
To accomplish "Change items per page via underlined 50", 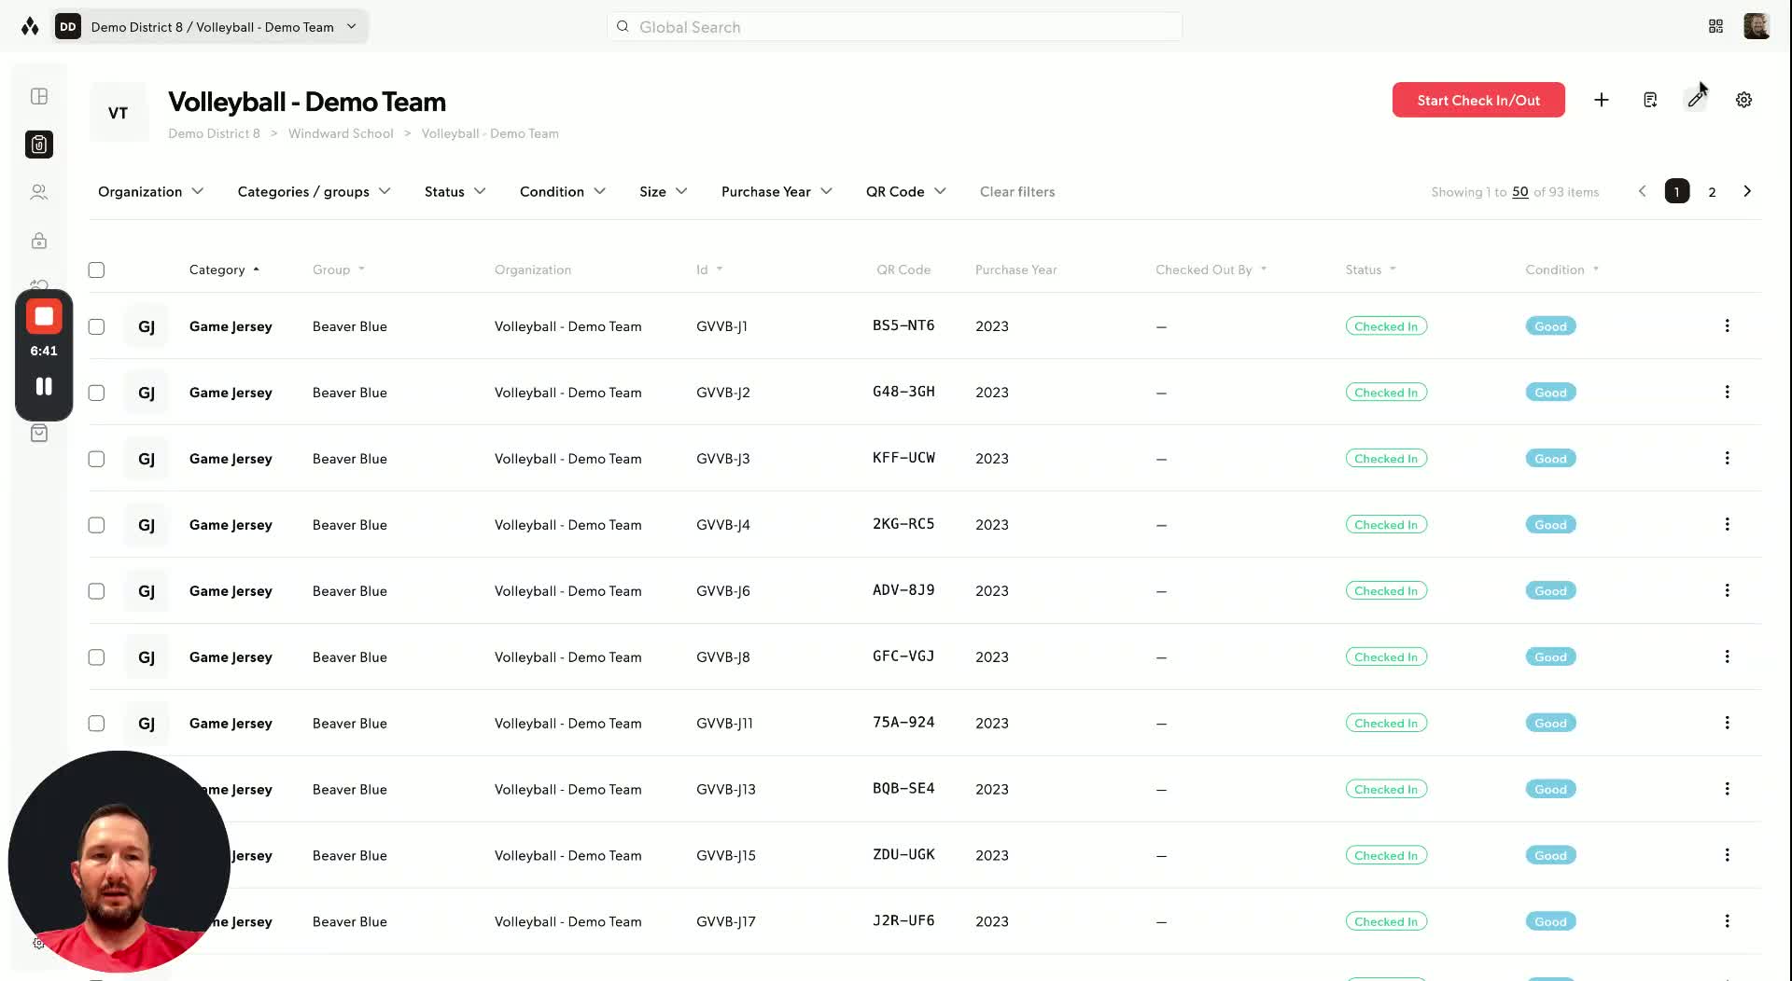I will [x=1519, y=192].
